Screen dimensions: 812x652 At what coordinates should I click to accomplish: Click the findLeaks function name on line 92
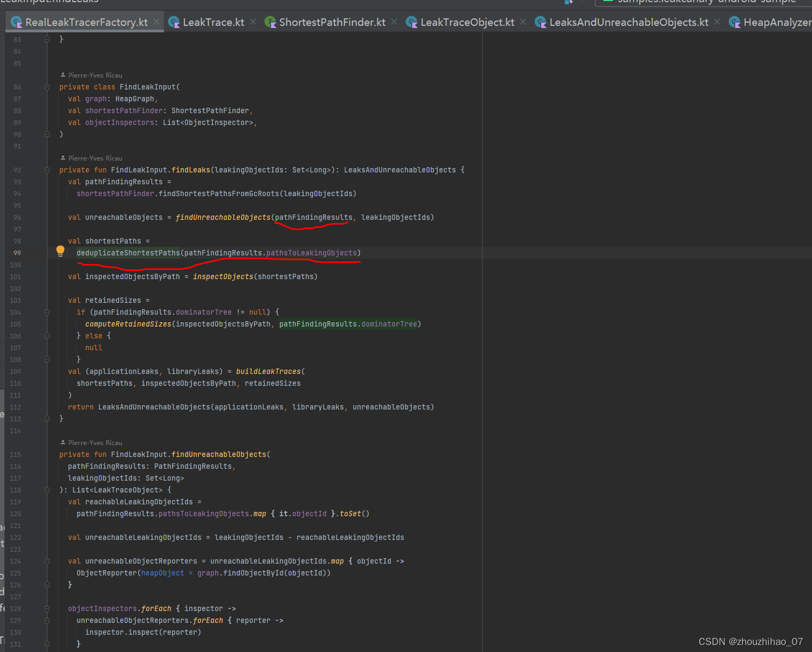[x=191, y=170]
